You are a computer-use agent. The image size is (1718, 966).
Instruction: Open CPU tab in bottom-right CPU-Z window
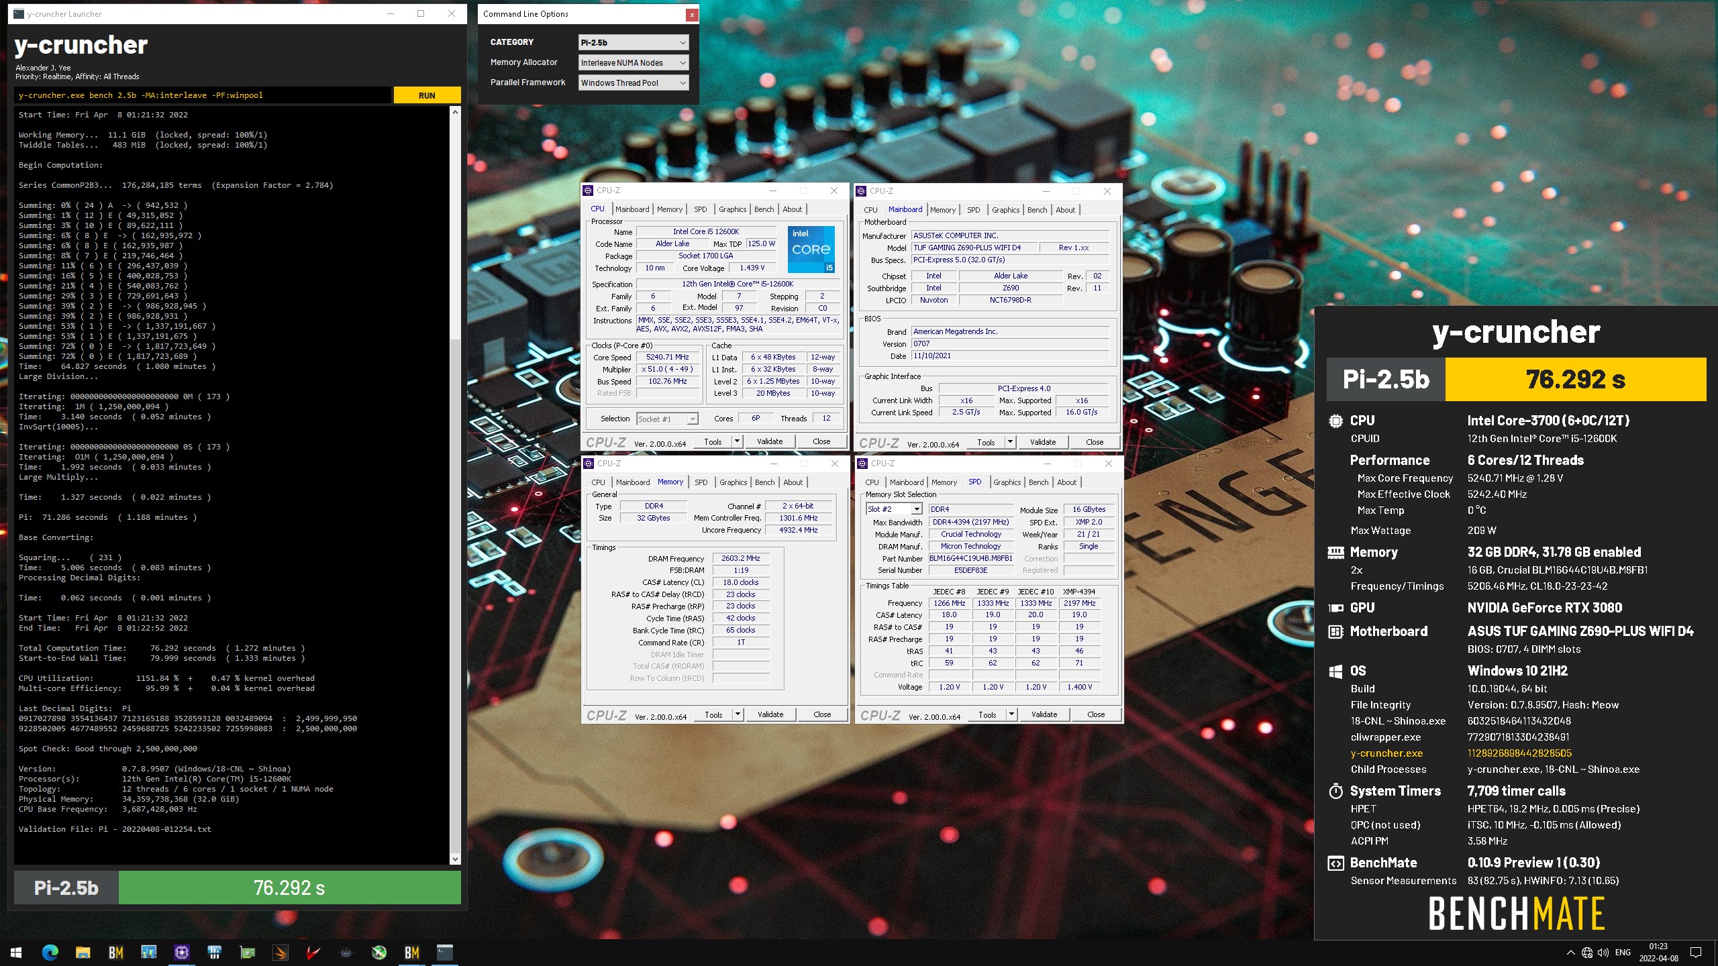tap(872, 482)
